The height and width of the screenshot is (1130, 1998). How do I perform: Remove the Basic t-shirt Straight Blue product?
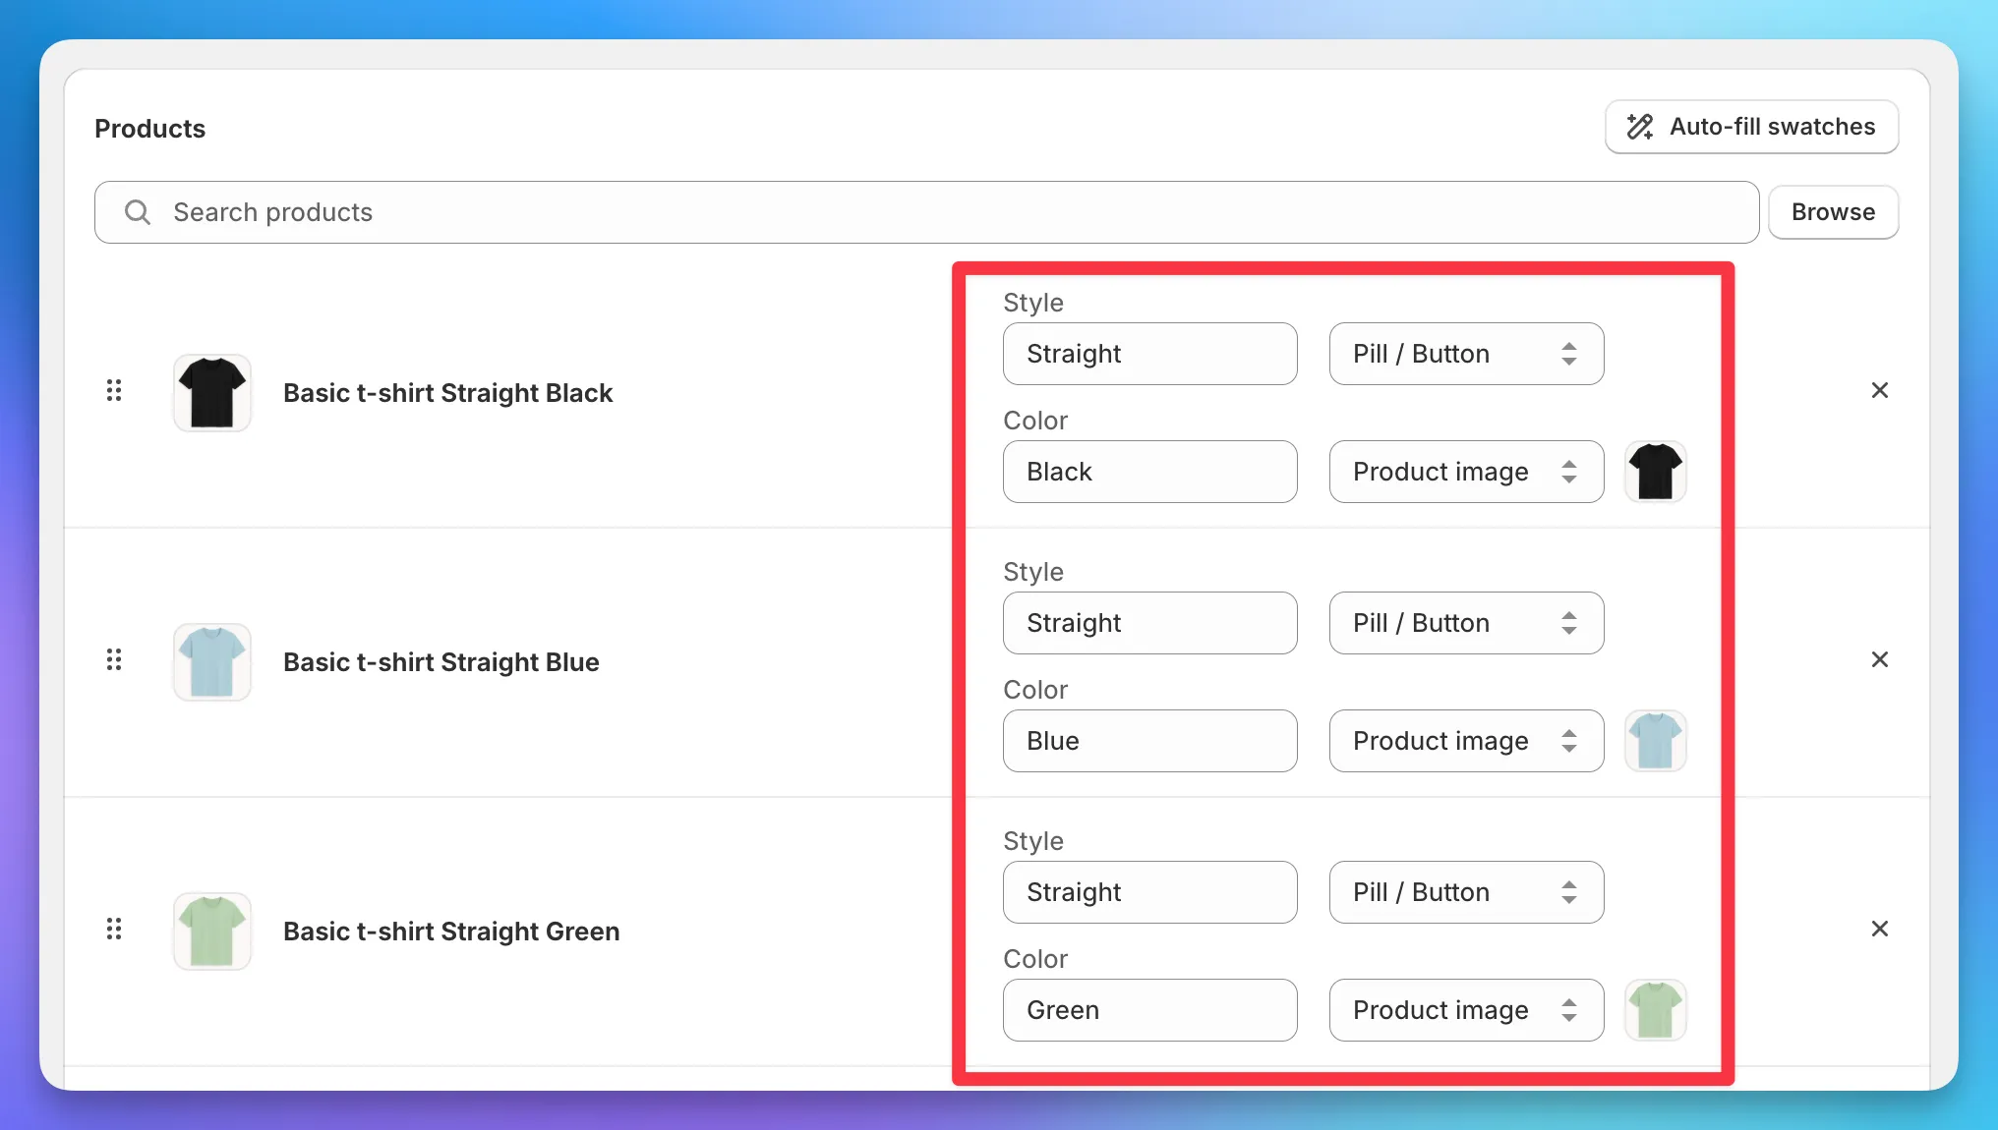pyautogui.click(x=1880, y=660)
